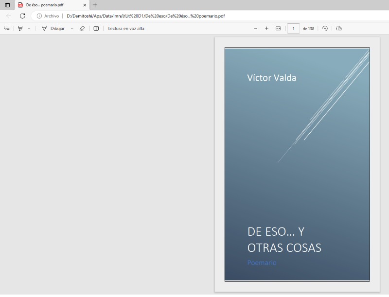Zoom out with the minus button
The width and height of the screenshot is (389, 297).
pos(256,29)
